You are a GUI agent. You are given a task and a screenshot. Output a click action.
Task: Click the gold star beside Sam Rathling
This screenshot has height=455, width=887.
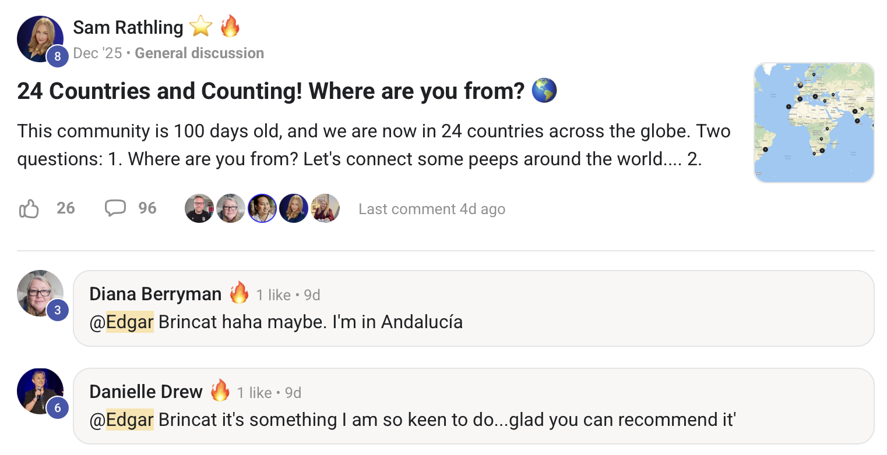point(201,27)
